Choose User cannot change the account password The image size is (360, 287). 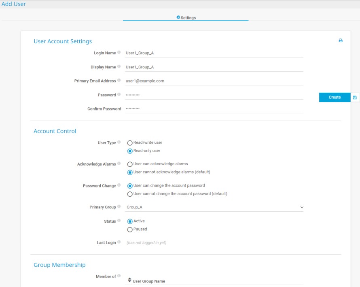pyautogui.click(x=130, y=194)
